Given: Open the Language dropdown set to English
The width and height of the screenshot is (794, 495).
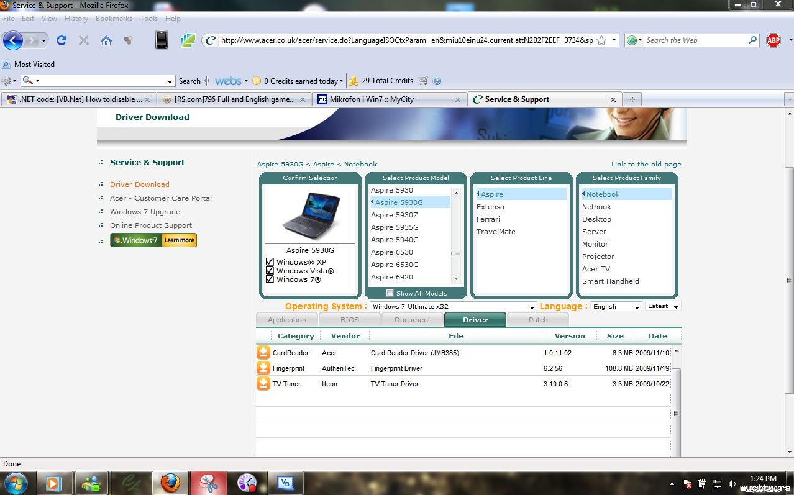Looking at the screenshot, I should (616, 307).
